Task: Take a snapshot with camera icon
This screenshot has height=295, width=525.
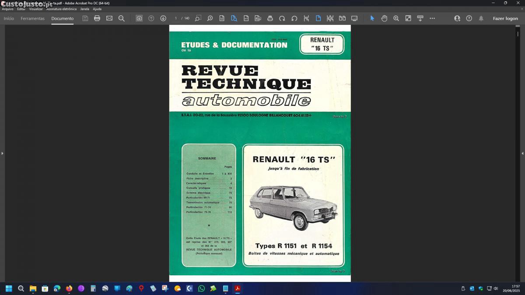Action: click(x=139, y=18)
